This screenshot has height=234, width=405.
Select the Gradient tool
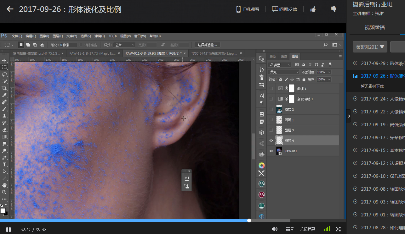click(x=4, y=137)
